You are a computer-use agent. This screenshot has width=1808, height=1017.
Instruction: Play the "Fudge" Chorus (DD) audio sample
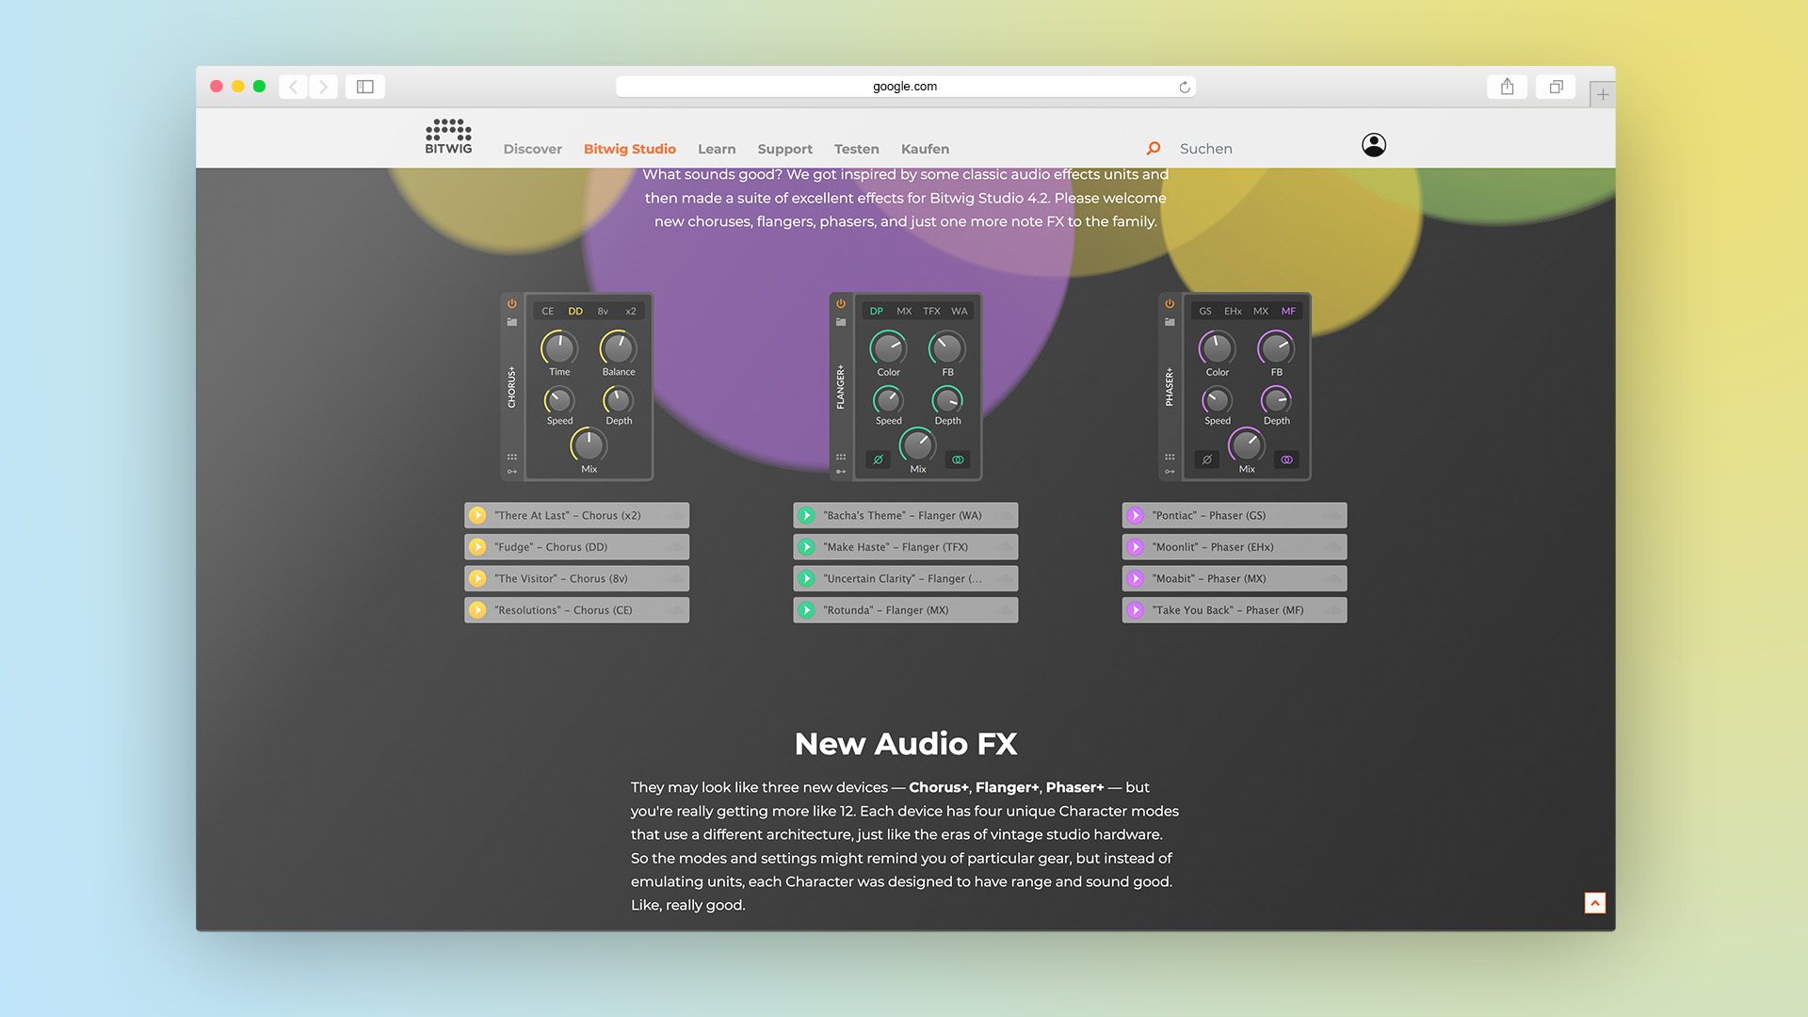click(x=478, y=547)
